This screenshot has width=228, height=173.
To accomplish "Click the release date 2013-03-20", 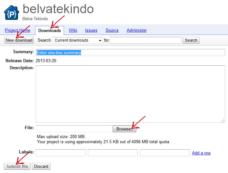I will pos(46,61).
